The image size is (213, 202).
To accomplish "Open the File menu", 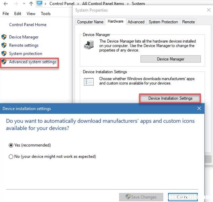I will tap(6, 14).
